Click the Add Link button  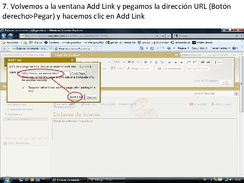coord(76,97)
